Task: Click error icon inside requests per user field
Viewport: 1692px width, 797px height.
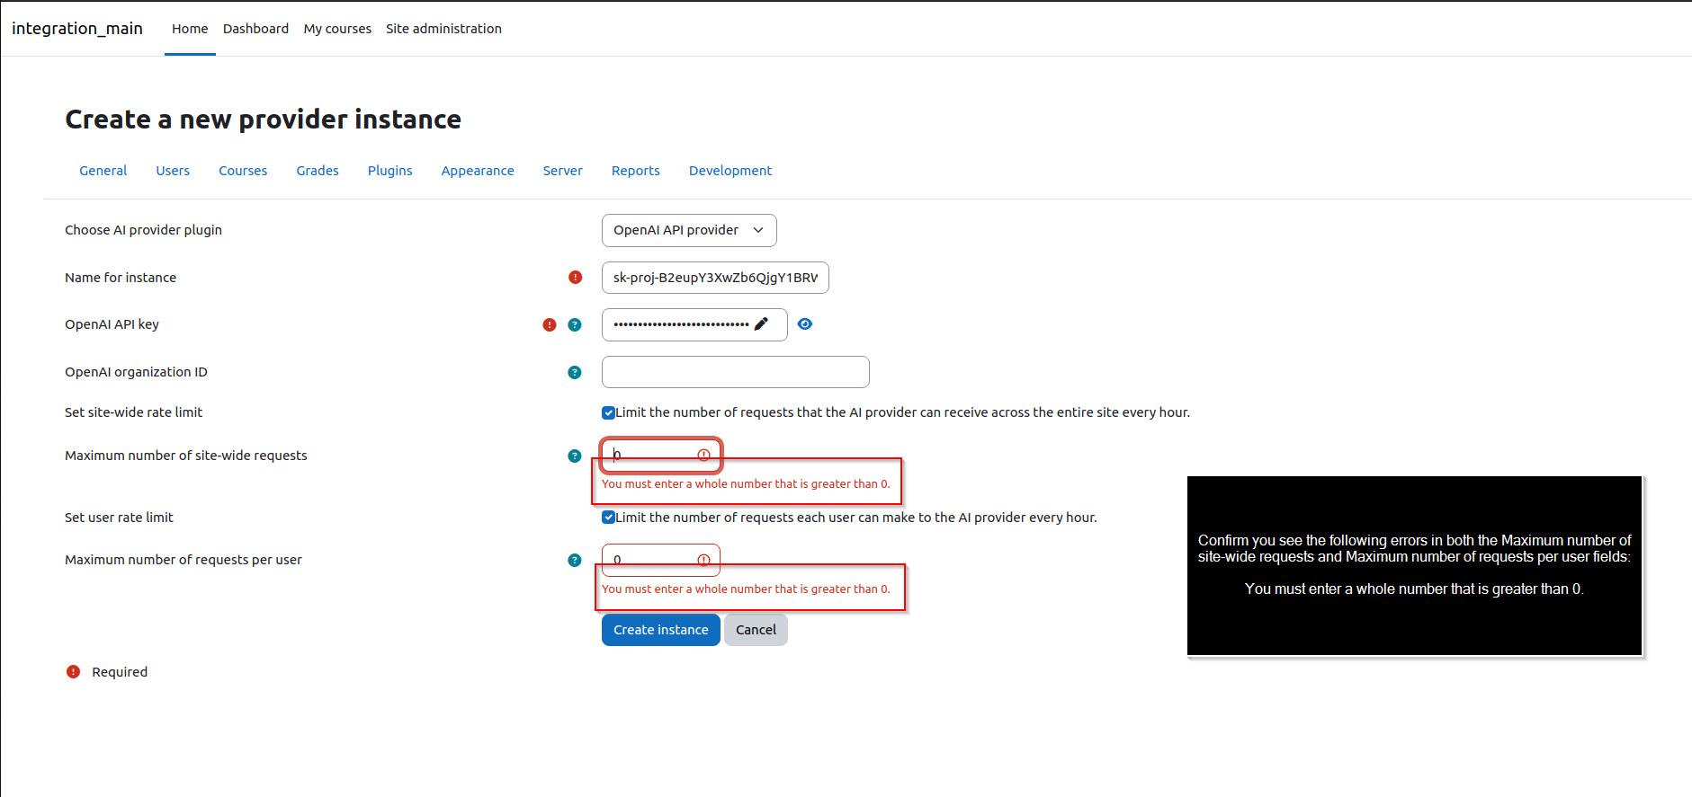Action: point(704,561)
